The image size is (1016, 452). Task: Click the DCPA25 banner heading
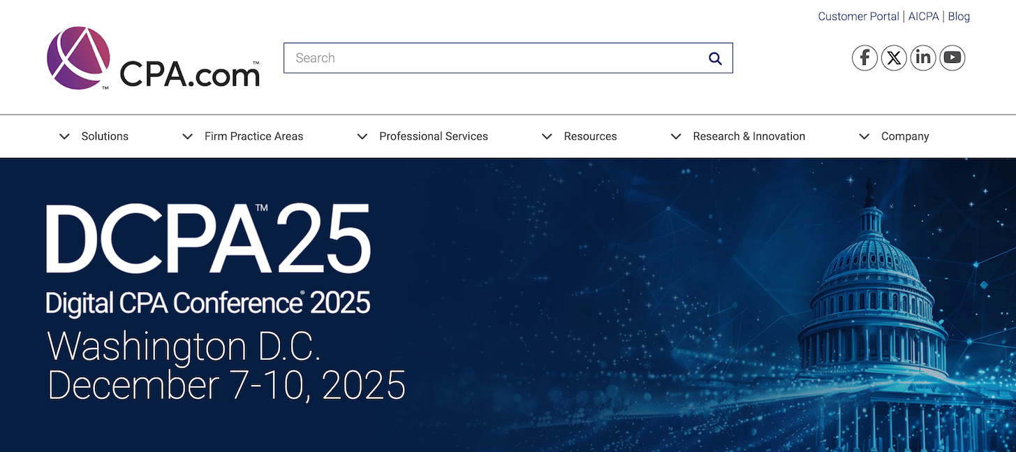[x=208, y=240]
